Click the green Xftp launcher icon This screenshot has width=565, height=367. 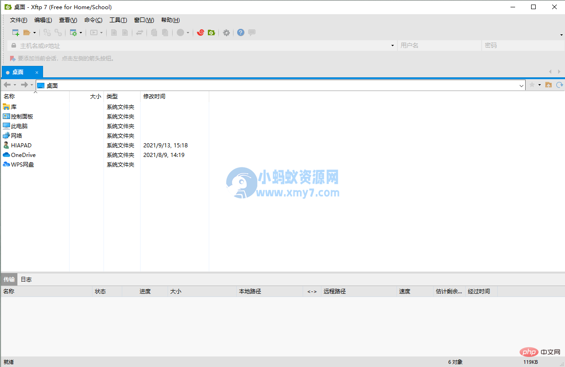[x=211, y=32]
